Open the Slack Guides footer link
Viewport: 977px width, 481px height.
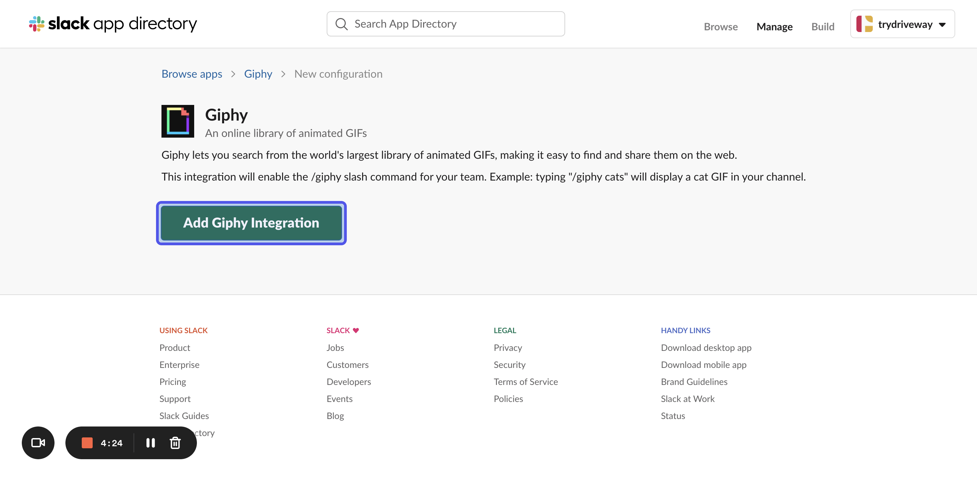184,416
